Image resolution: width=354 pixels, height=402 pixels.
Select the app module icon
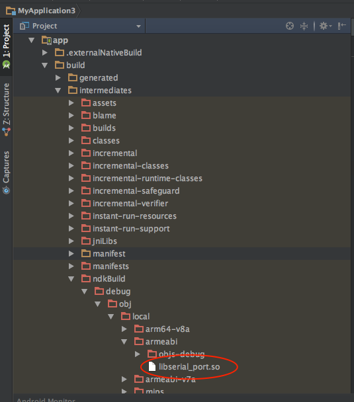click(47, 40)
